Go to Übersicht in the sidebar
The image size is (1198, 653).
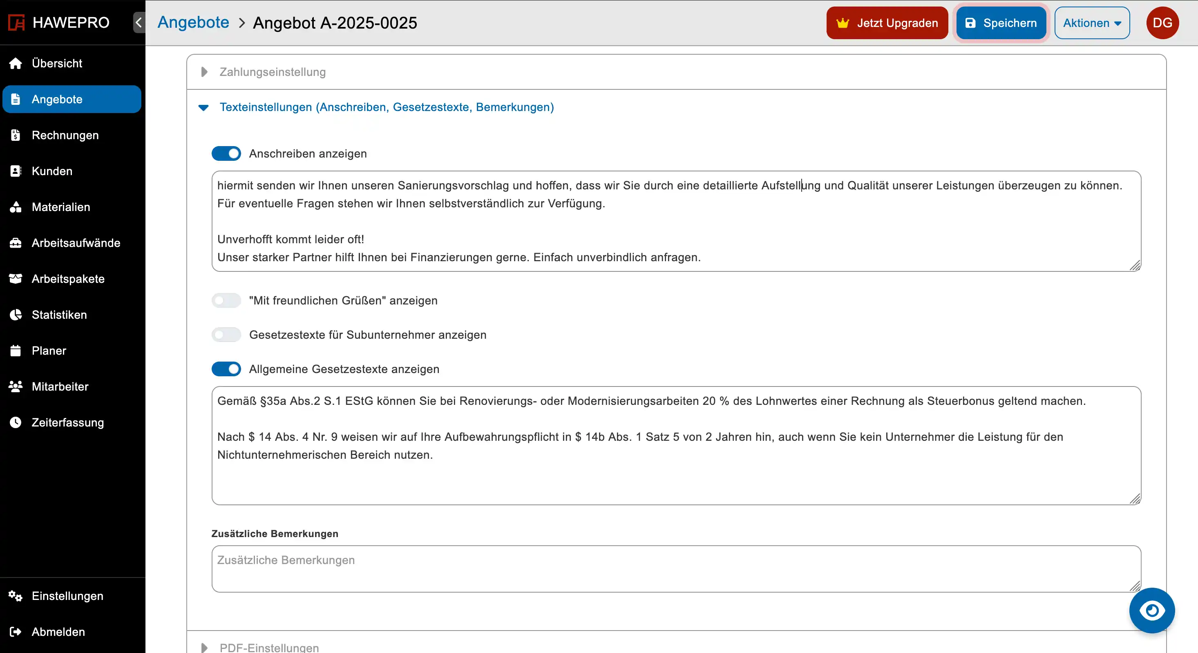pos(72,63)
